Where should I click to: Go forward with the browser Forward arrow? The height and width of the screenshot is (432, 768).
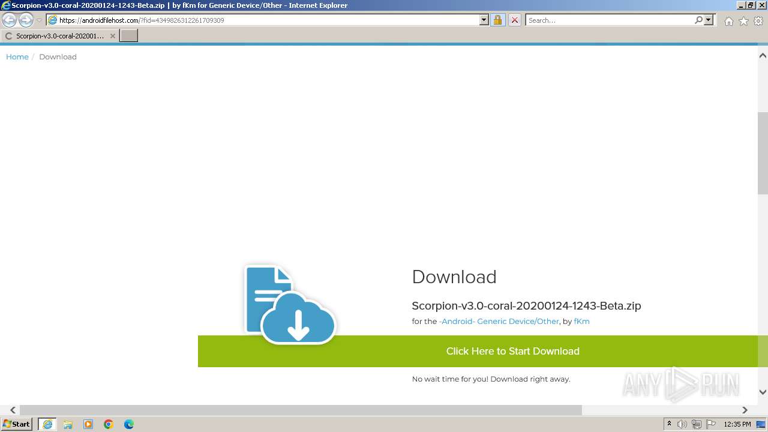tap(26, 20)
